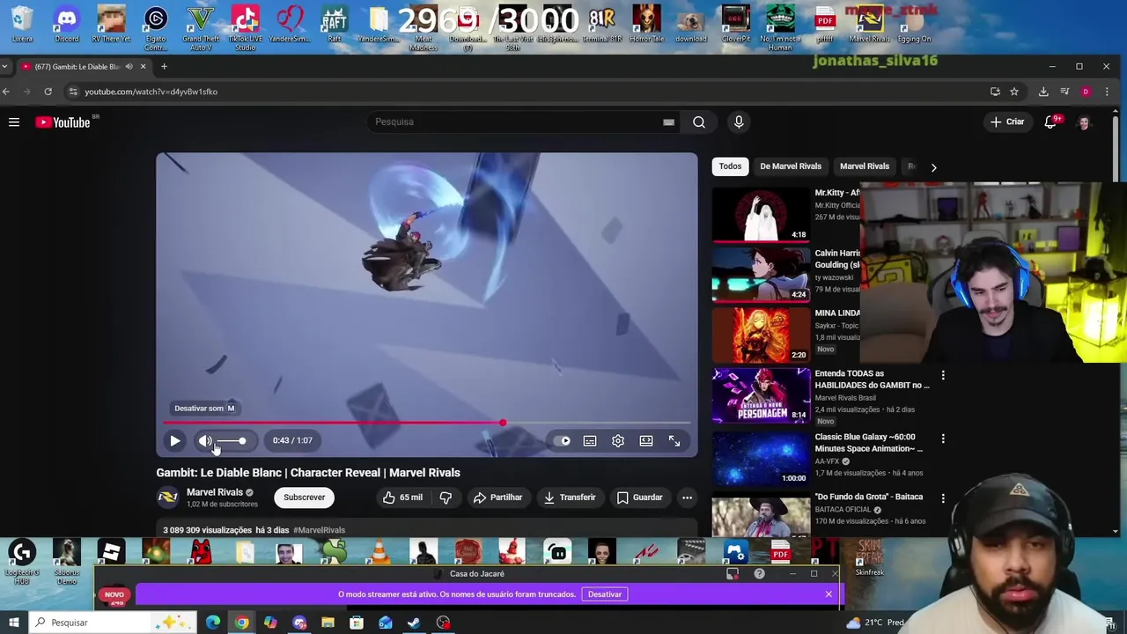Open the Criar create menu
The height and width of the screenshot is (634, 1127).
point(1007,122)
